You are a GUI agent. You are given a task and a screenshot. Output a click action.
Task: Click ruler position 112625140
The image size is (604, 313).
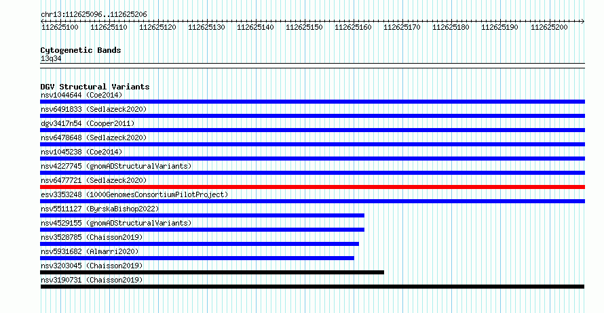click(255, 27)
